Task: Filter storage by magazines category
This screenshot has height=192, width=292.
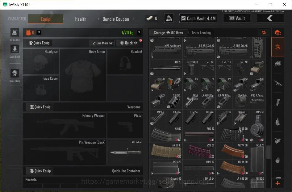Action: (x=278, y=102)
